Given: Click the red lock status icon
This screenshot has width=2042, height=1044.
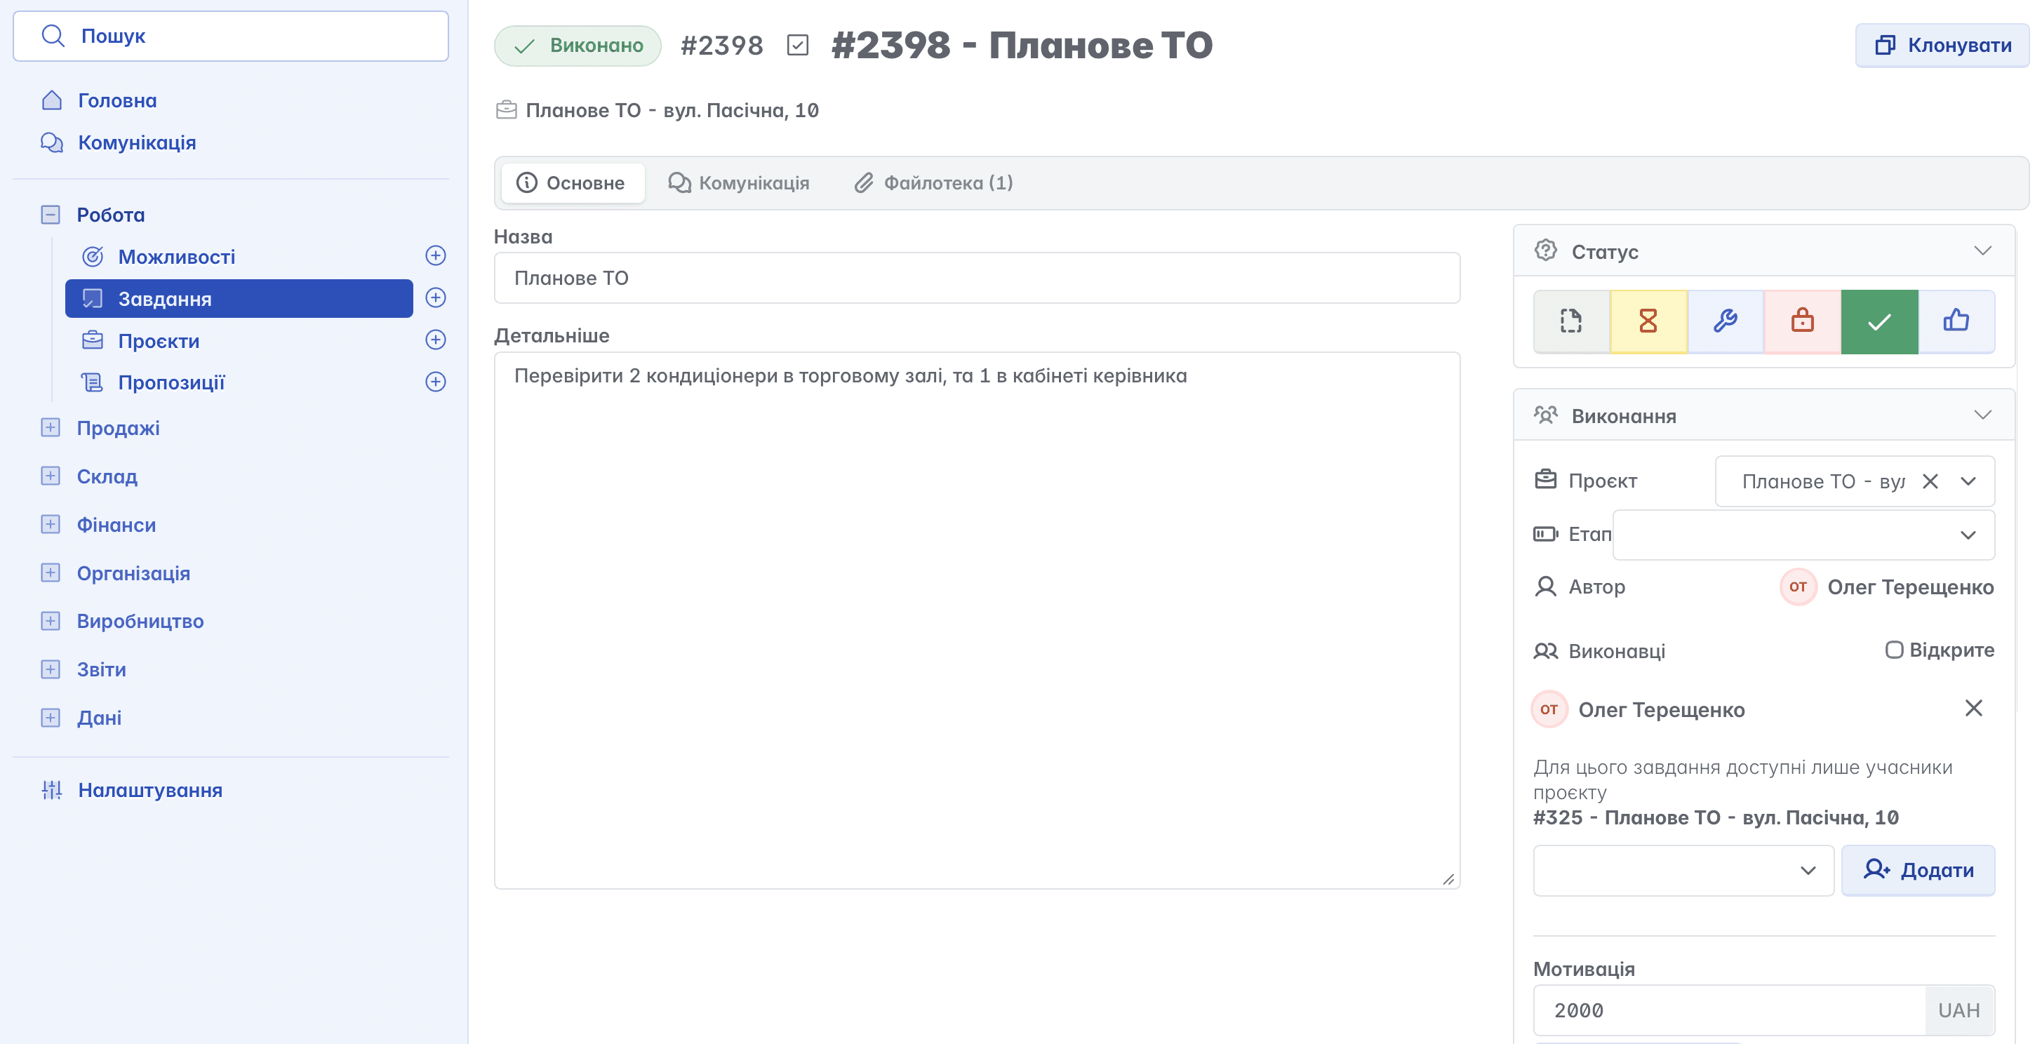Looking at the screenshot, I should click(x=1802, y=321).
